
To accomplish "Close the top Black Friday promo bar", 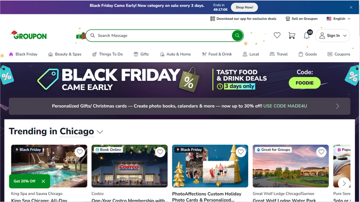I will tap(351, 7).
